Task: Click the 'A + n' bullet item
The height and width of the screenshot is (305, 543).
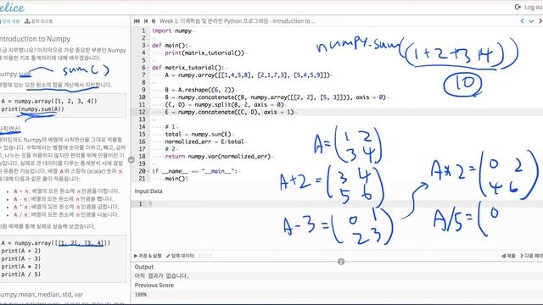Action: 66,191
